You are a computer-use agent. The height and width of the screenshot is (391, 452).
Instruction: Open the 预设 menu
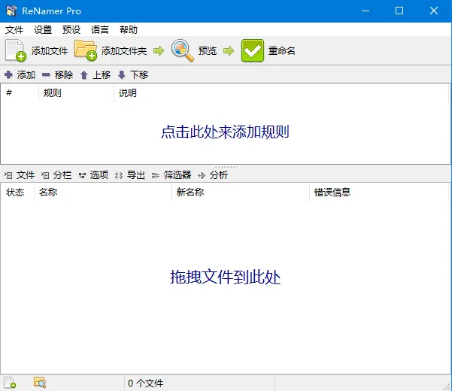(71, 29)
